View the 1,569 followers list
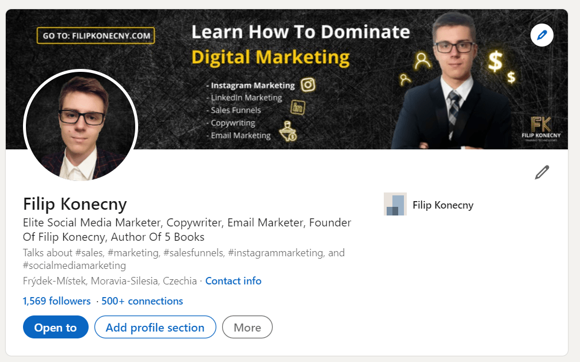This screenshot has height=362, width=580. [x=56, y=301]
